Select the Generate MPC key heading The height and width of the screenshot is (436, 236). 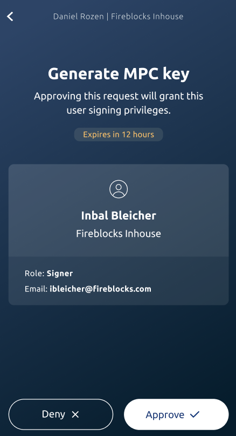(119, 74)
